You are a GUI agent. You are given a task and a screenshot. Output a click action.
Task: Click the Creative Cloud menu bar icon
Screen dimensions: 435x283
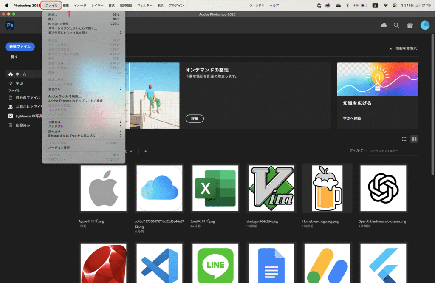point(328,5)
